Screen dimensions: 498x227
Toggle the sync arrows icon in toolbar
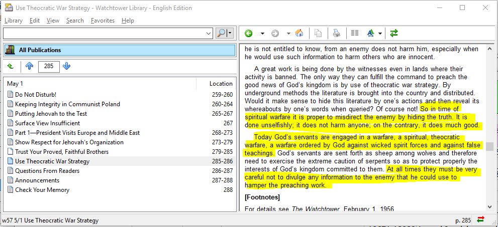coord(394,34)
